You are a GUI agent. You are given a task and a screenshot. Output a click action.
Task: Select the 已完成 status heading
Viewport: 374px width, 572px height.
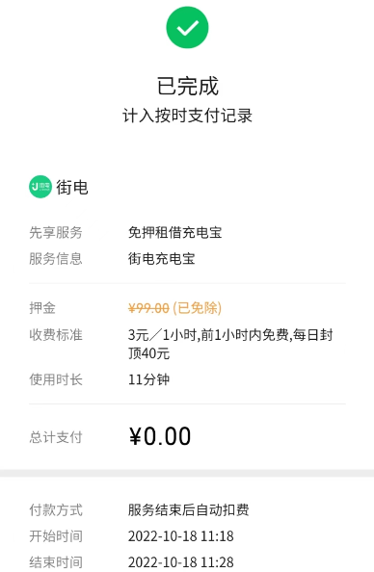pos(187,86)
